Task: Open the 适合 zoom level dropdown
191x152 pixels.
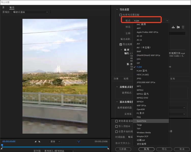Action: [55, 141]
